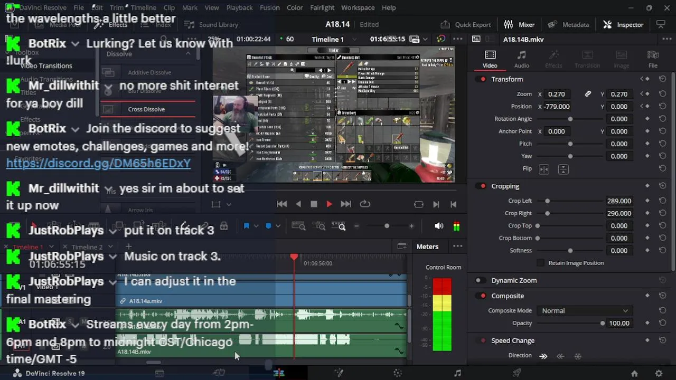Reset the Opacity value
Image resolution: width=676 pixels, height=380 pixels.
(x=662, y=323)
